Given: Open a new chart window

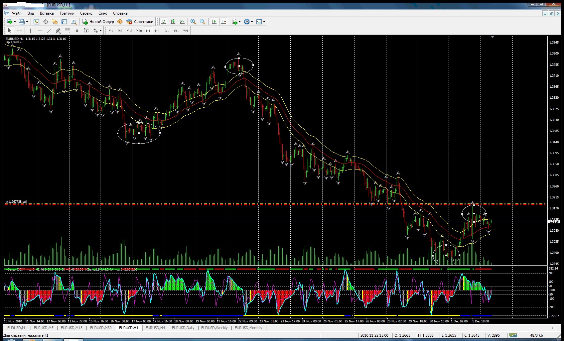Looking at the screenshot, I should tap(9, 22).
